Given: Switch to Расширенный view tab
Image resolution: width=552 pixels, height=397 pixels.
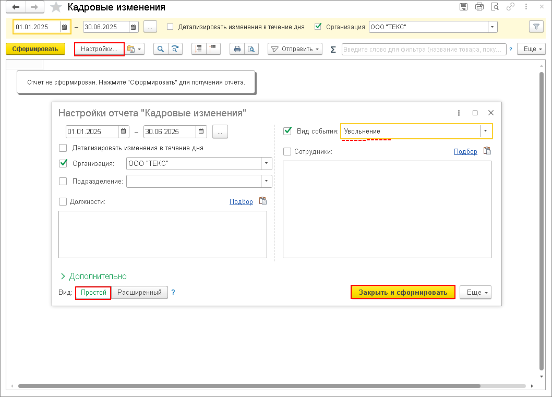Looking at the screenshot, I should click(x=139, y=293).
